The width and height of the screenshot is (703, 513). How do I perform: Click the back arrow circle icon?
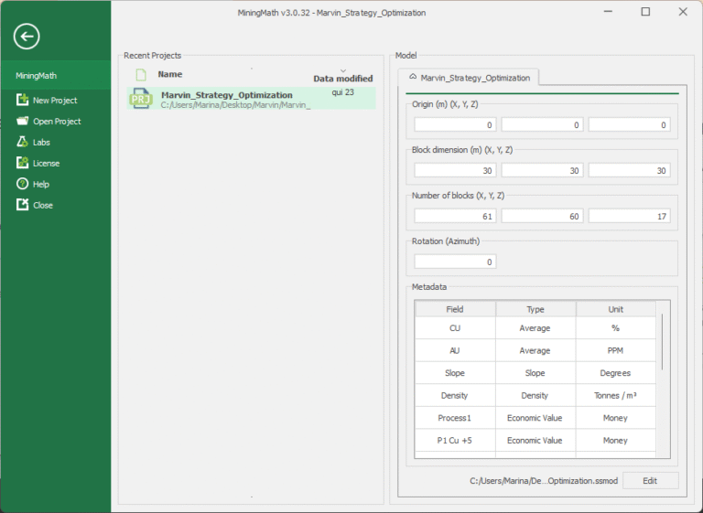pos(27,37)
